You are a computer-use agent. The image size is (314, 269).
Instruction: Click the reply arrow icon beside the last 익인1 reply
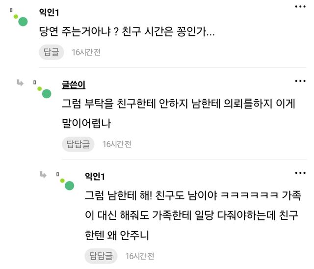coord(44,174)
